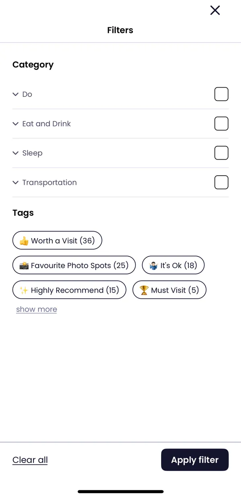This screenshot has width=241, height=498.
Task: Click the Eat and Drink category label
Action: coord(47,124)
